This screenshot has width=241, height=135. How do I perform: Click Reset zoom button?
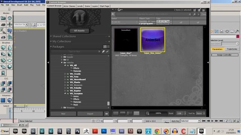click(x=171, y=113)
